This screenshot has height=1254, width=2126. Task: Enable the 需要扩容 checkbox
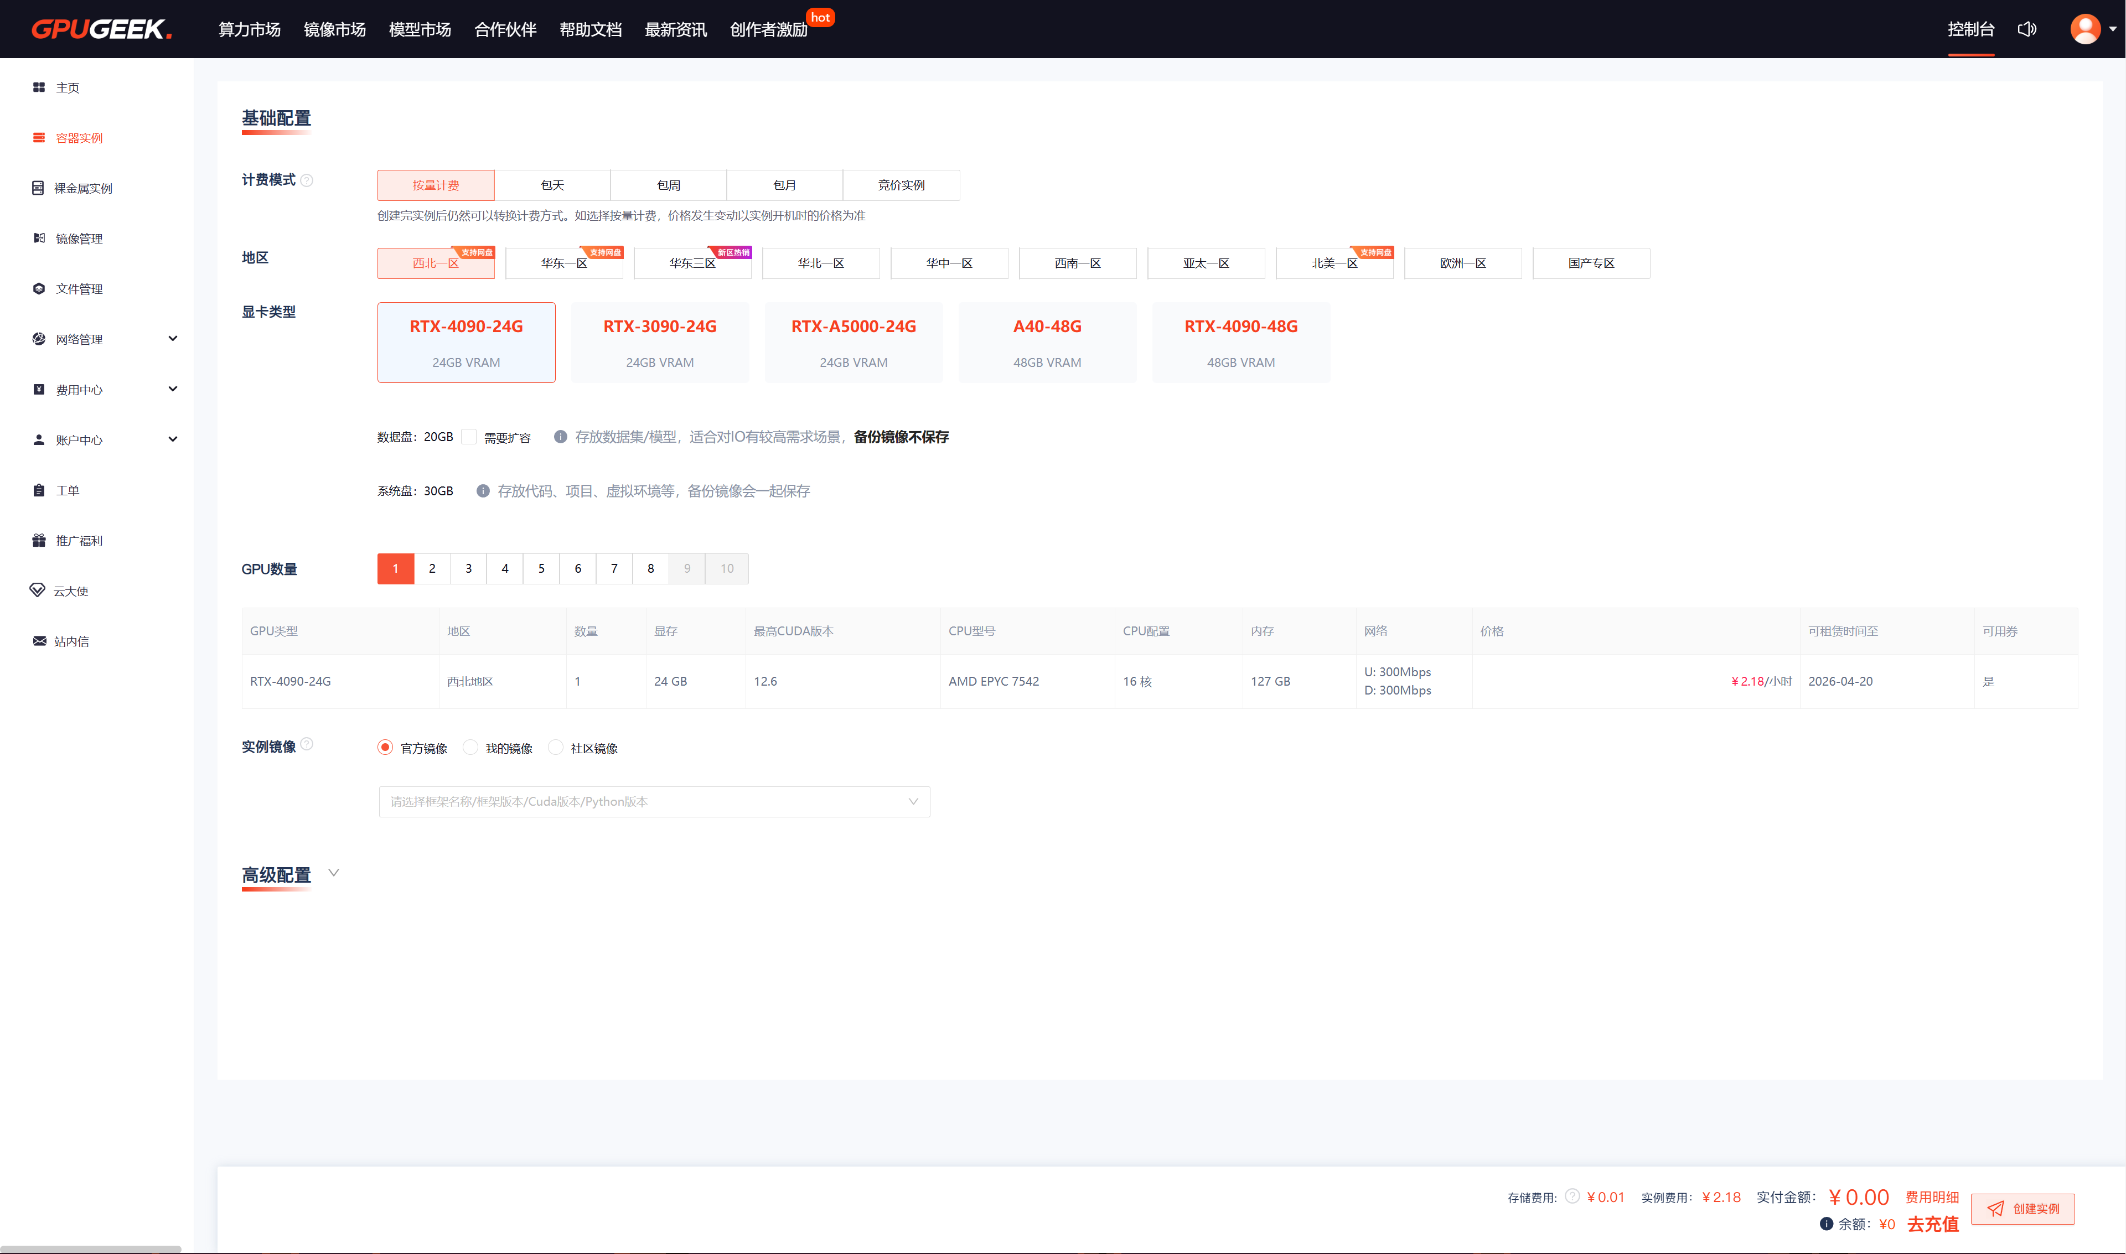click(469, 437)
